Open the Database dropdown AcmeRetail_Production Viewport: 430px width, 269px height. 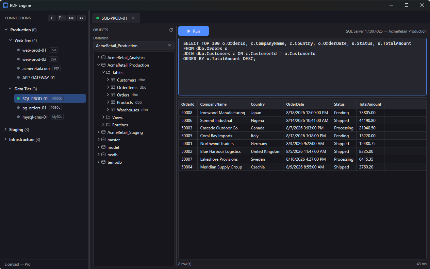tap(134, 46)
